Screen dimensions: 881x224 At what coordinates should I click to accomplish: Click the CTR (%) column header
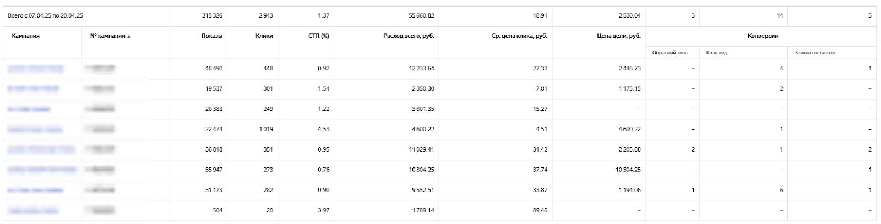pyautogui.click(x=318, y=36)
